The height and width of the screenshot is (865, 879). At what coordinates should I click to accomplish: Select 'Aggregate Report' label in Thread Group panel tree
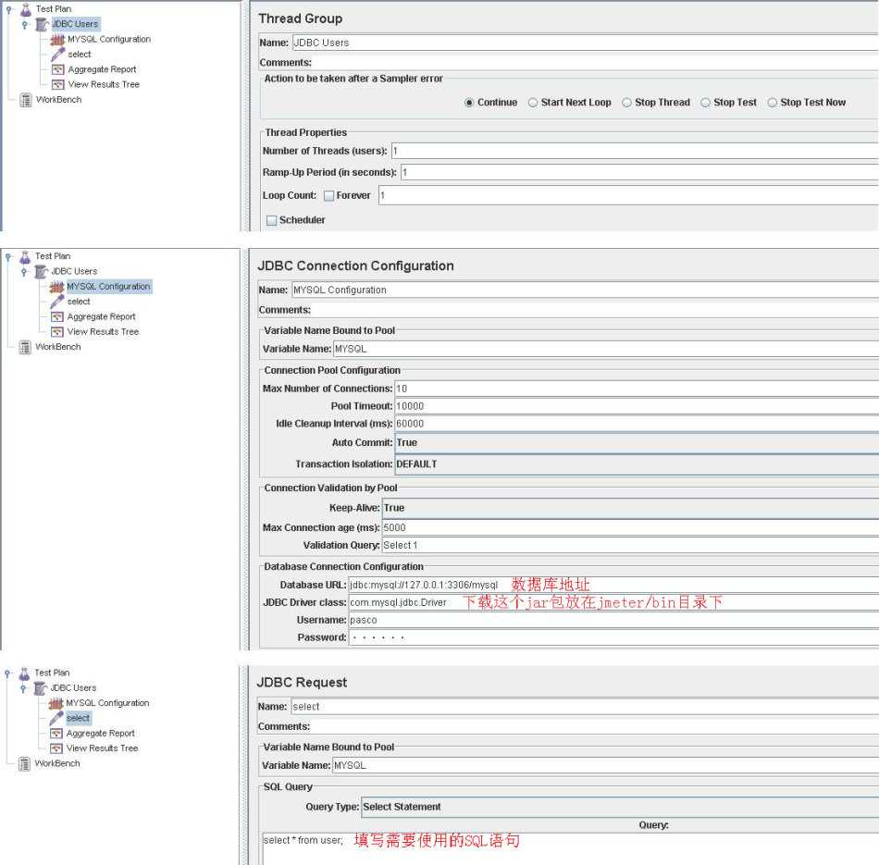pyautogui.click(x=102, y=69)
